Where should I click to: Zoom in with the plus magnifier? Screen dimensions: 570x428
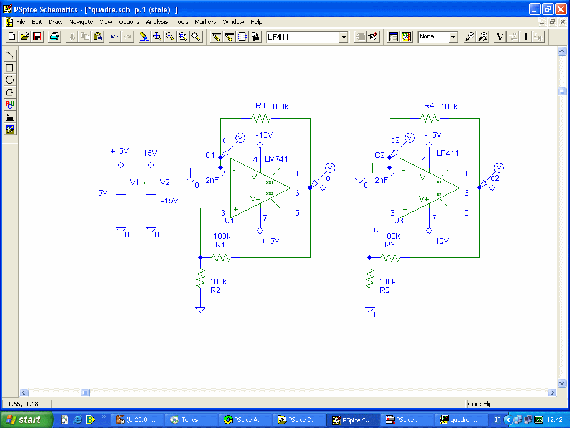click(x=157, y=36)
